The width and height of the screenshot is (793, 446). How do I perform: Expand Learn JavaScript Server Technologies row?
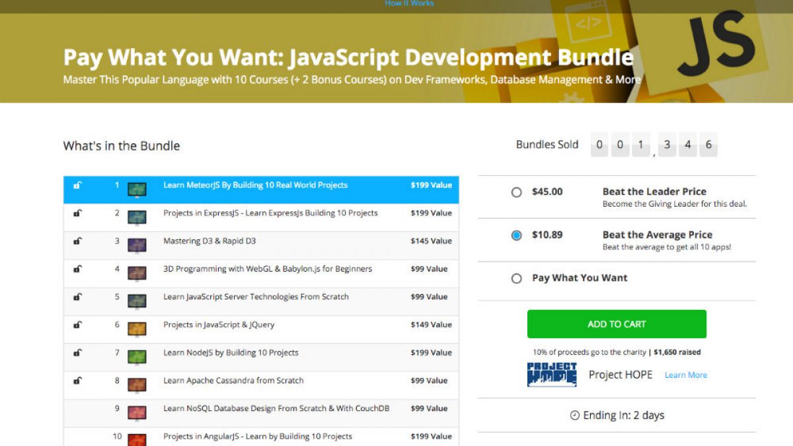point(256,297)
